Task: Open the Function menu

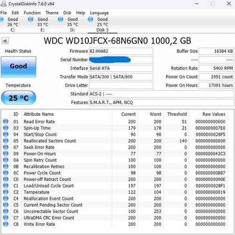Action: tap(32, 13)
